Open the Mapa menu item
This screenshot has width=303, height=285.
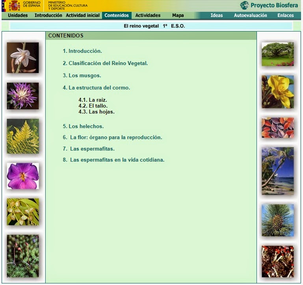click(x=178, y=15)
